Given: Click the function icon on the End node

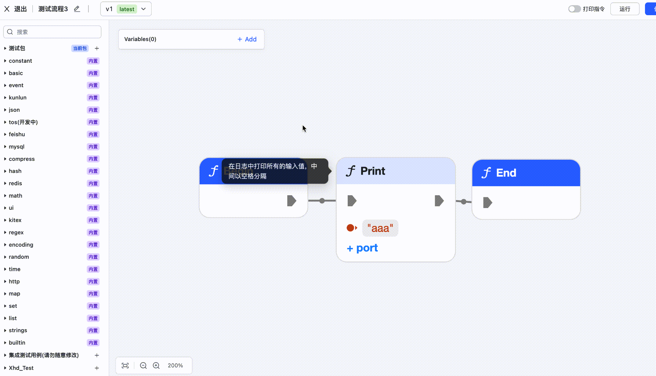Looking at the screenshot, I should pyautogui.click(x=486, y=172).
